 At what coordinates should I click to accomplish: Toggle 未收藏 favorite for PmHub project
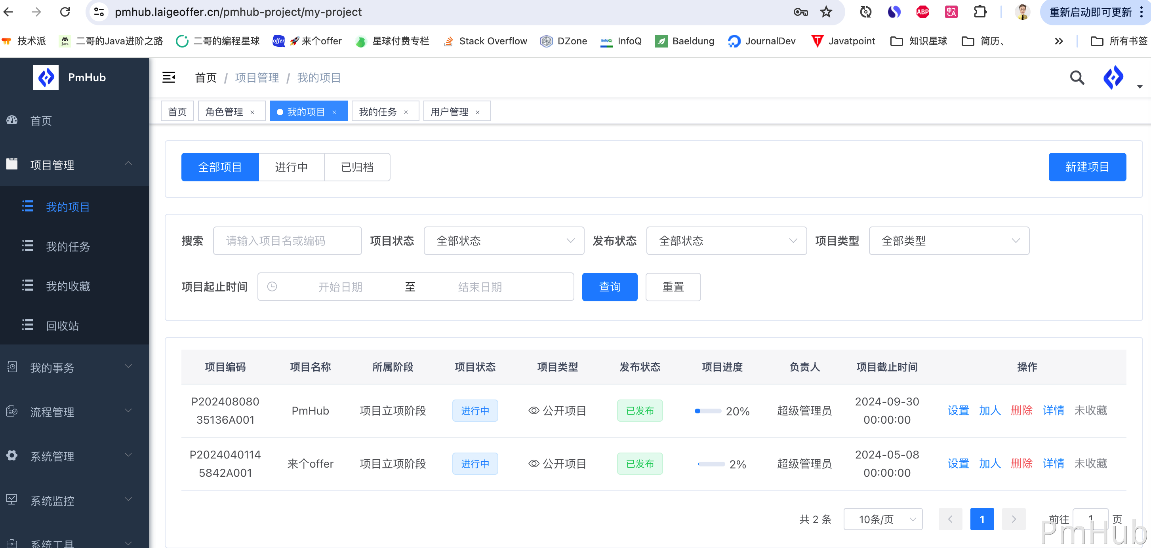pyautogui.click(x=1090, y=411)
